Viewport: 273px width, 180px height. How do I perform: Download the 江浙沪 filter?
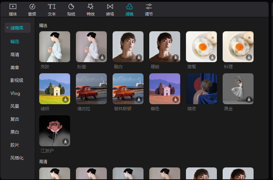click(x=65, y=142)
